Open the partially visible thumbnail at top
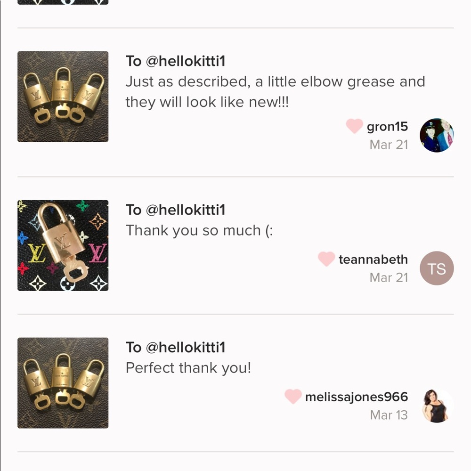Image resolution: width=471 pixels, height=471 pixels. click(x=63, y=2)
